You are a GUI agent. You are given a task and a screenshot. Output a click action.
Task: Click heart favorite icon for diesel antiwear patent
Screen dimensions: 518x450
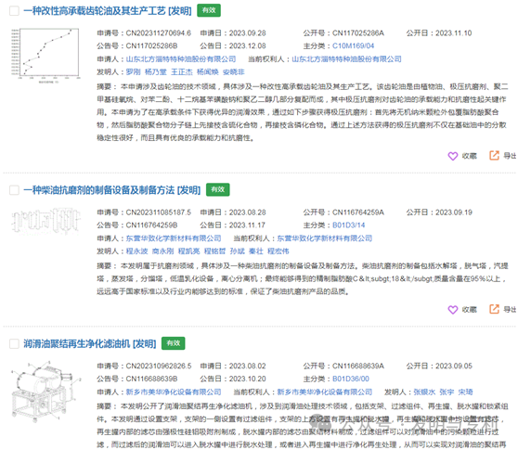click(x=453, y=310)
